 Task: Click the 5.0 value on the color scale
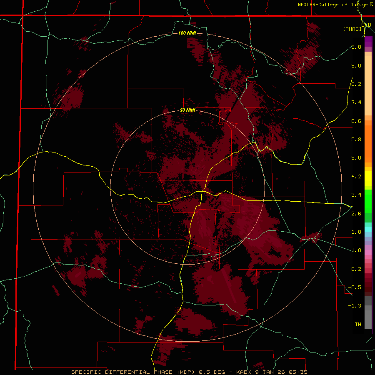coord(356,158)
